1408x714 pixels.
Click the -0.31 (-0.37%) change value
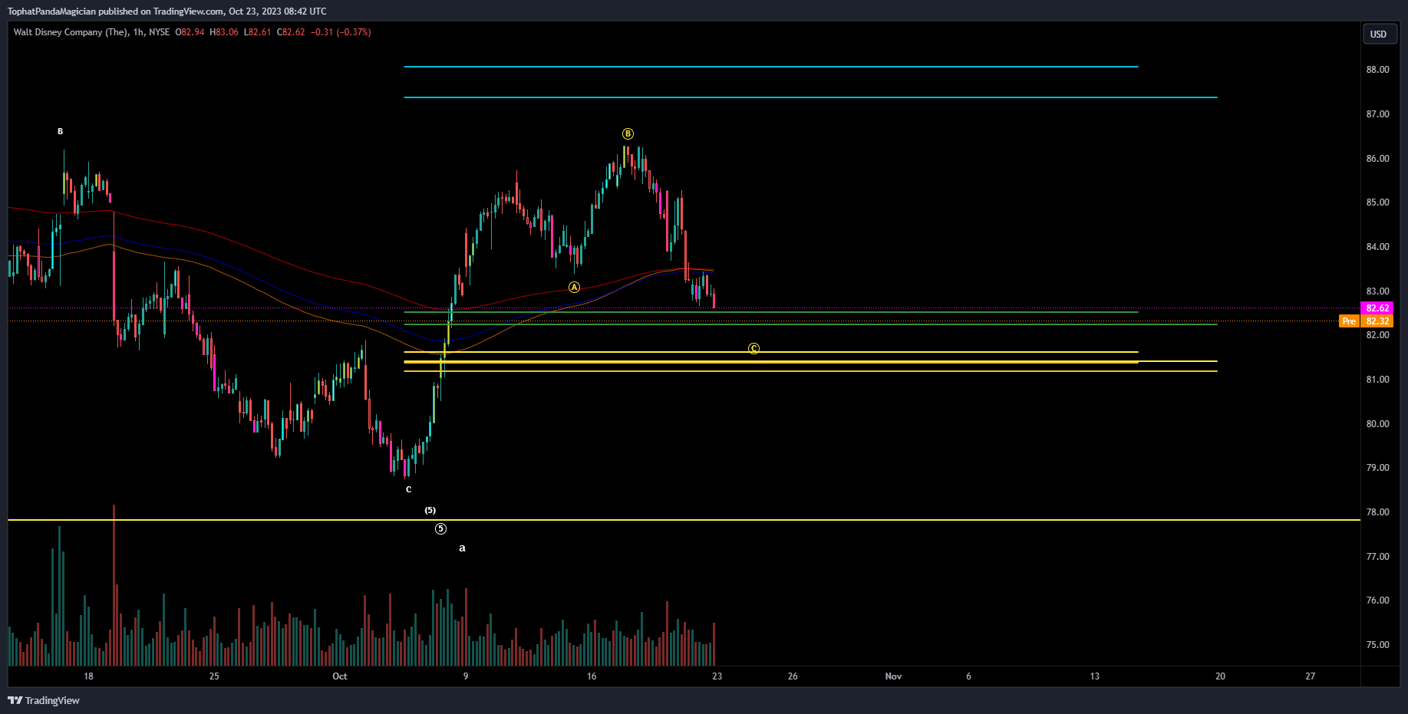click(341, 32)
